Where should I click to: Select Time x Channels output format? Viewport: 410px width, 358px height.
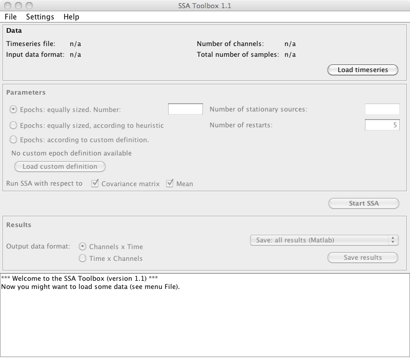pos(83,258)
